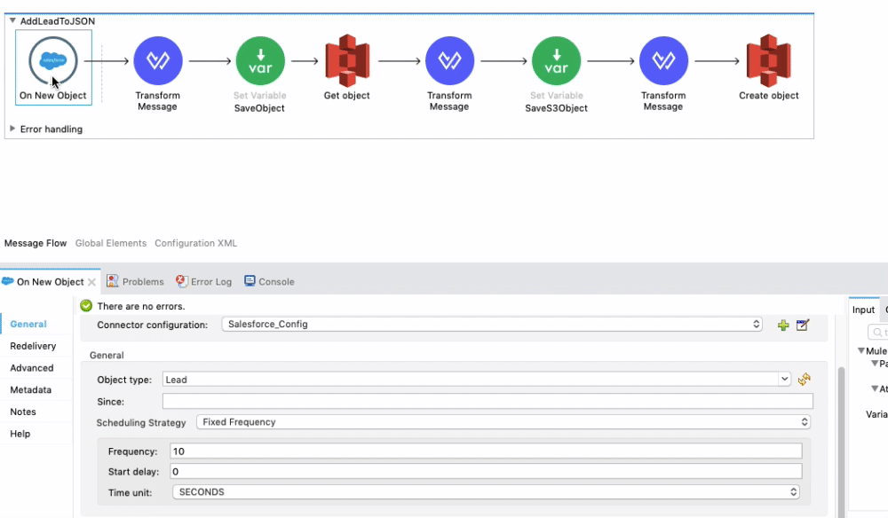Switch to the Configuration XML tab
The height and width of the screenshot is (518, 888).
coord(195,243)
